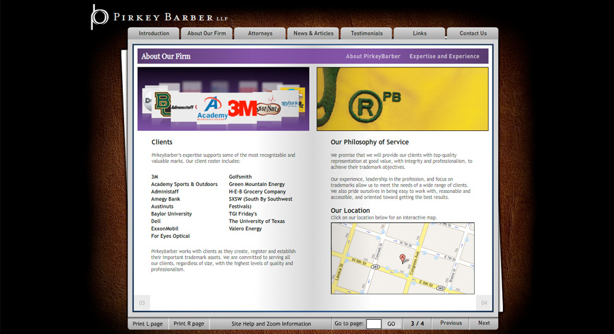Go to the Next page
This screenshot has height=334, width=614.
(x=484, y=323)
